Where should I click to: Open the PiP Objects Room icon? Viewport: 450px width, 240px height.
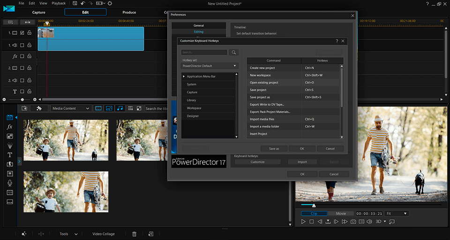pyautogui.click(x=10, y=136)
